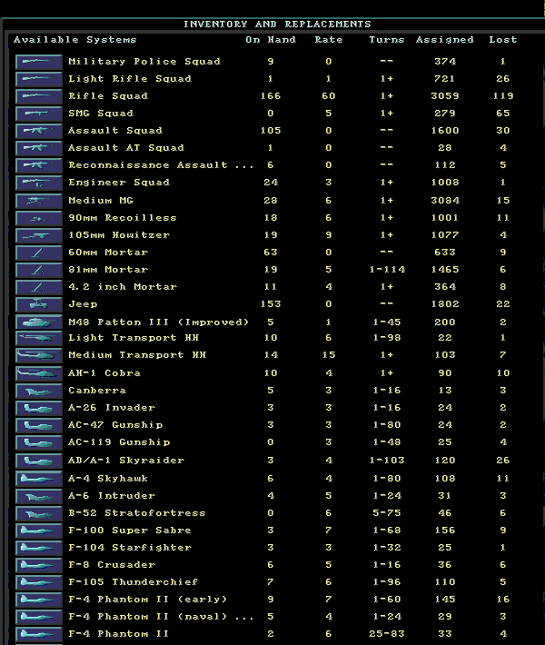Click the Military Police Squad rifle icon
This screenshot has width=545, height=645.
coord(39,62)
